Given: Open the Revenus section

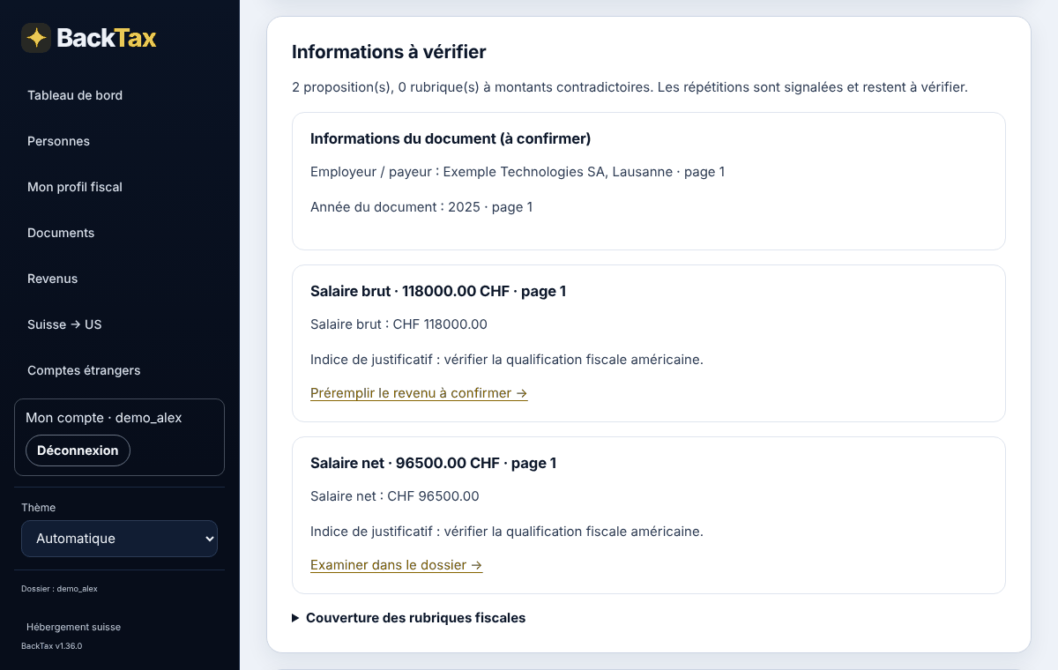Looking at the screenshot, I should (53, 279).
